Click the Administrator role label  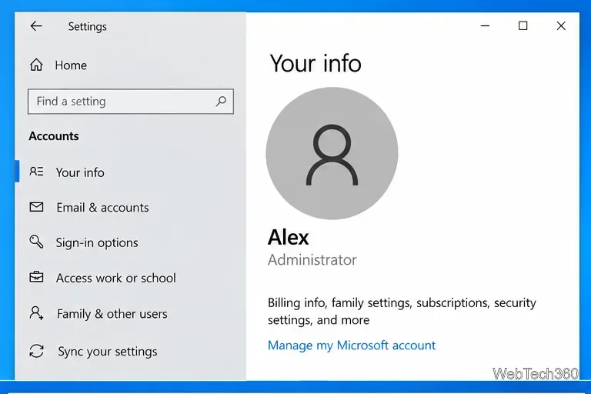(312, 260)
